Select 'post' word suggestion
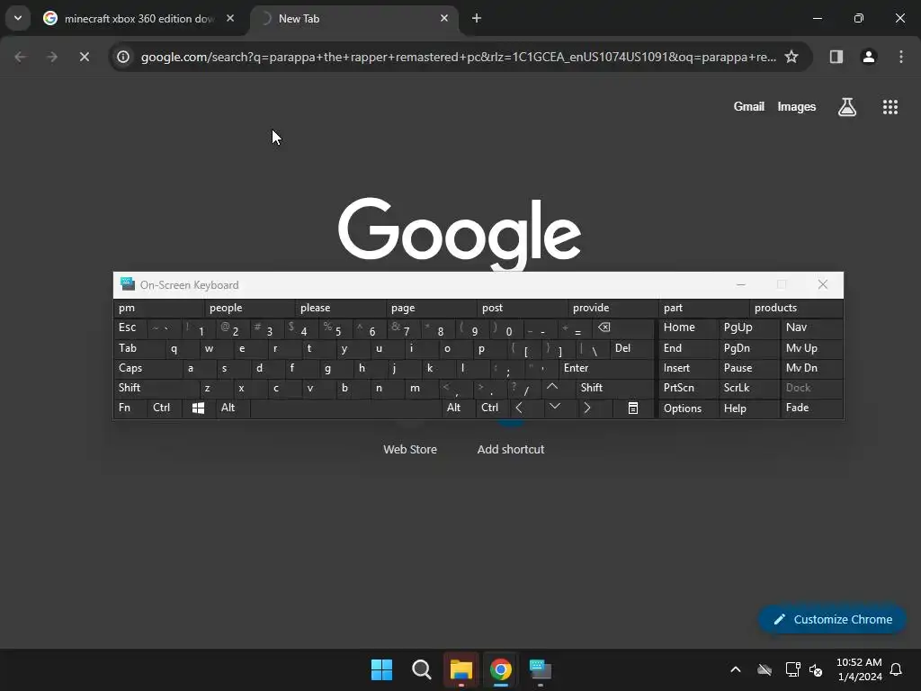Image resolution: width=921 pixels, height=691 pixels. tap(522, 308)
